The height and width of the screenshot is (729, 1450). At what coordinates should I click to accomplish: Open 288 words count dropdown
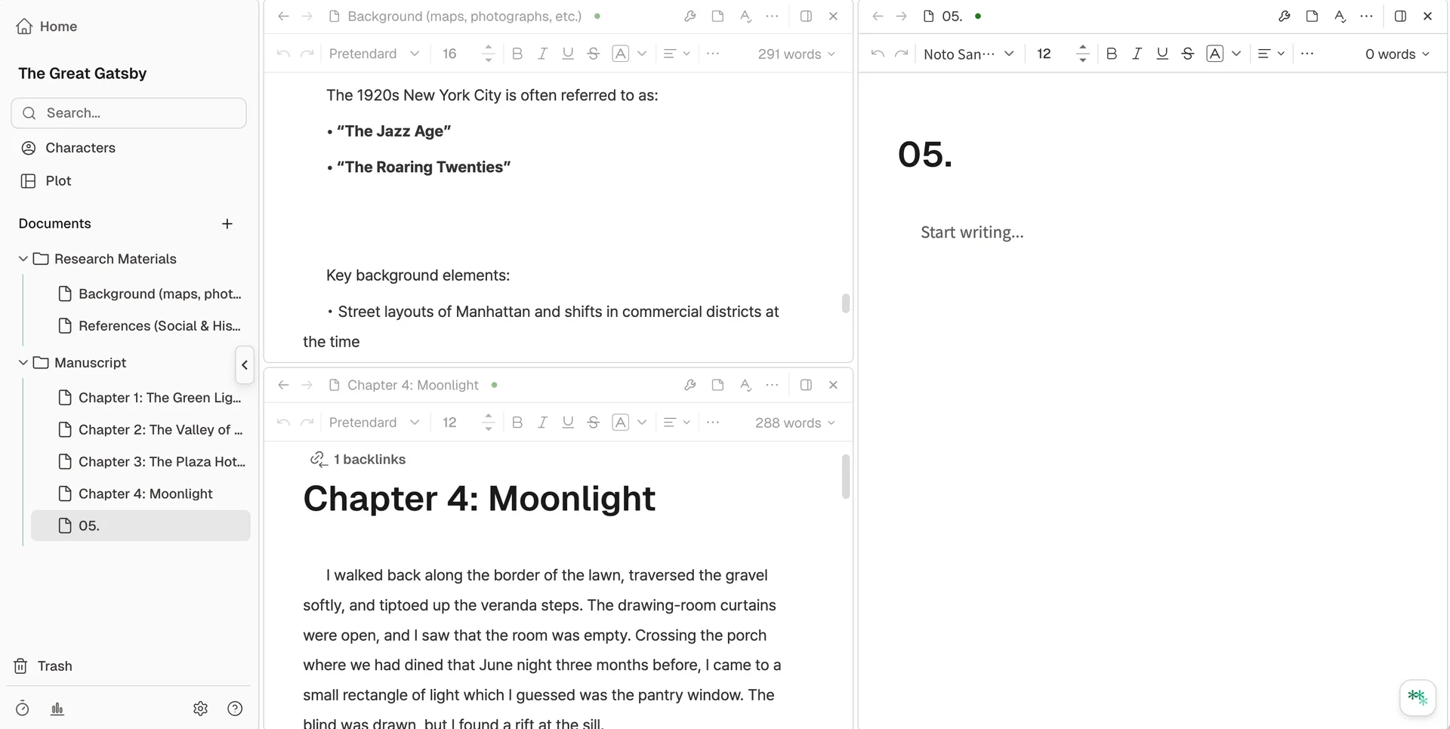click(795, 423)
